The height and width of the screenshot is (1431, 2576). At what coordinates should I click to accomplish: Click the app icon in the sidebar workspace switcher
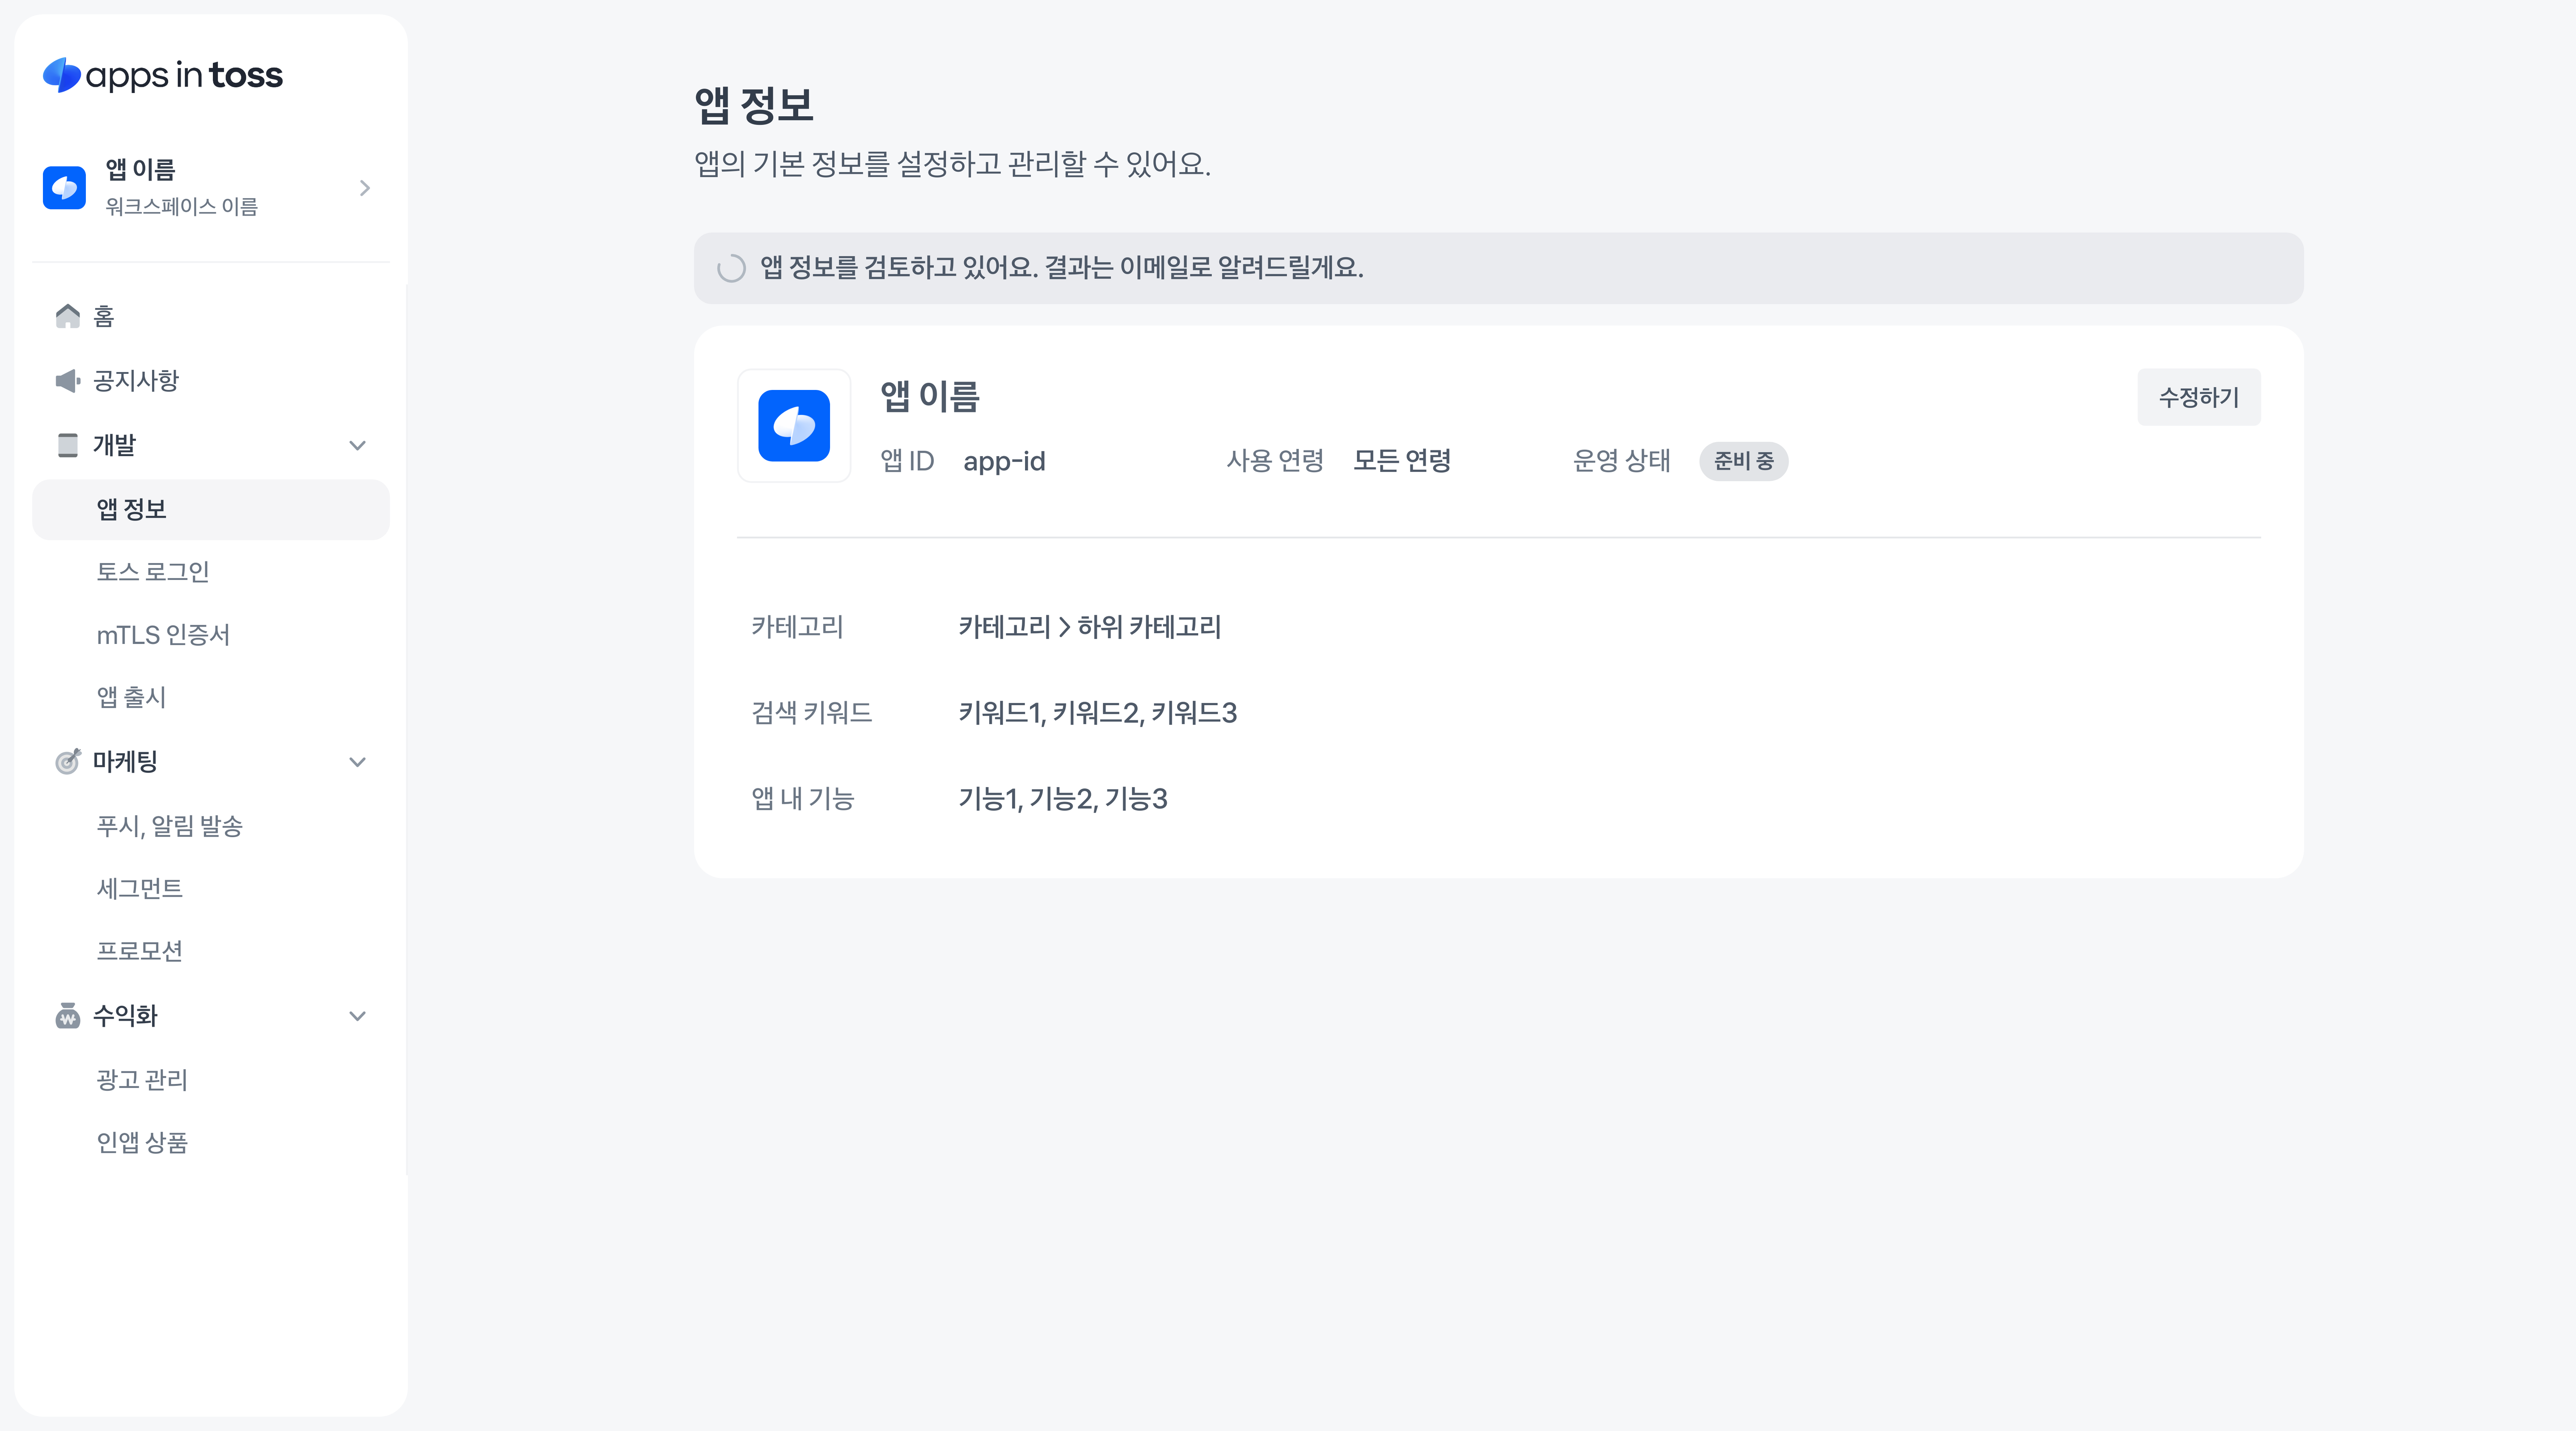[x=64, y=188]
